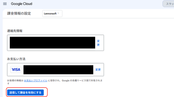This screenshot has height=97, width=174.
Task: Change the VISA payment method
Action: pyautogui.click(x=98, y=70)
